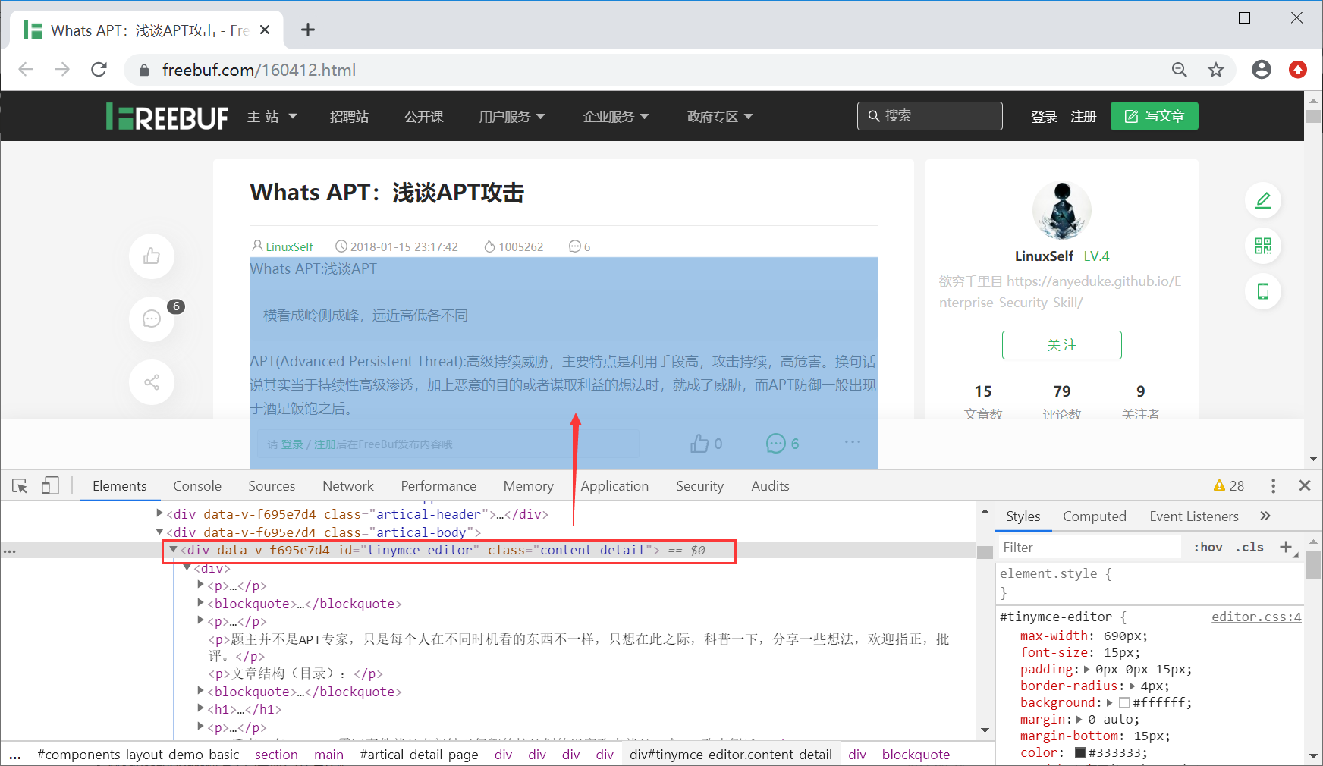Add new style rule with plus icon
Screen dimensions: 1323x766
(x=1286, y=547)
